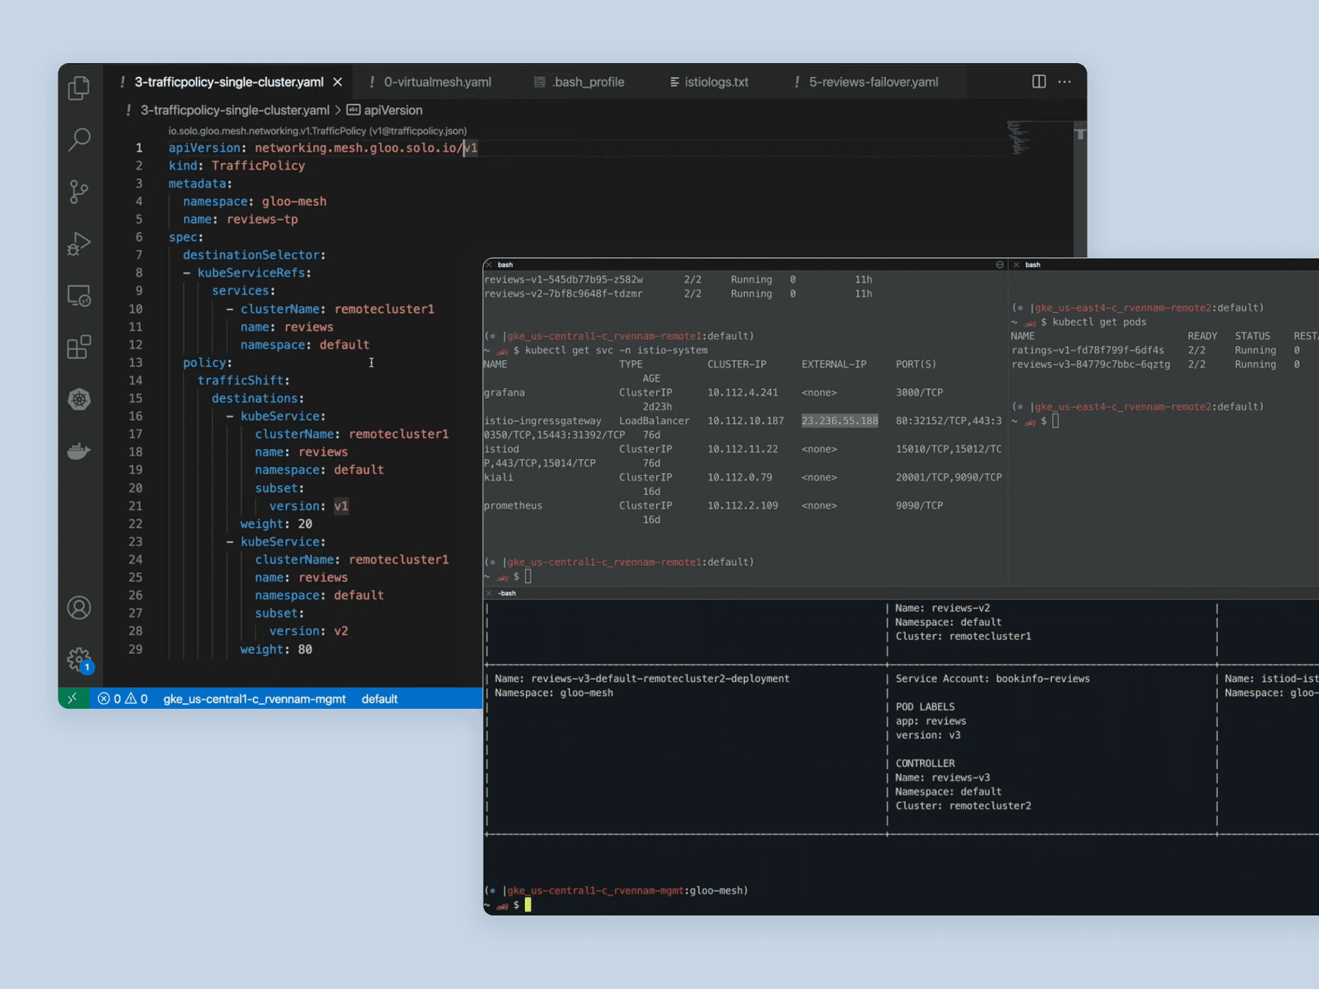Open the Run and Debug view
The width and height of the screenshot is (1319, 989).
(80, 243)
